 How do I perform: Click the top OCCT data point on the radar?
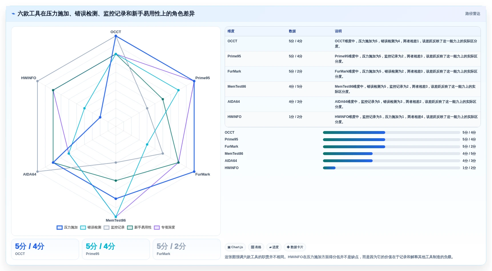pos(116,36)
